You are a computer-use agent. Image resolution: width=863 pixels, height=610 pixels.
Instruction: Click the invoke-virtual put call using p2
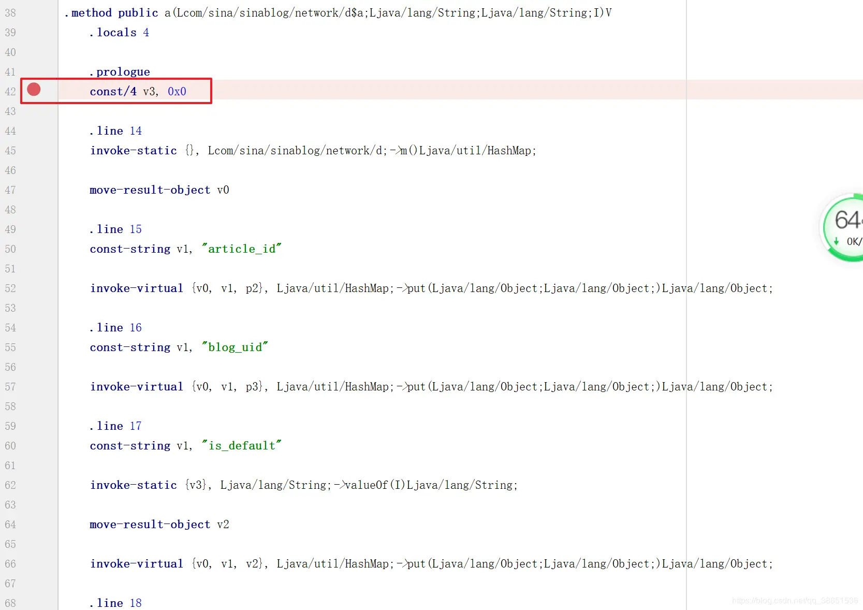pos(431,288)
